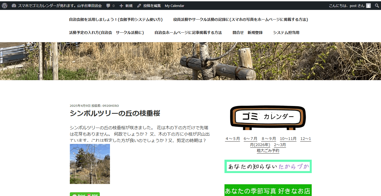Open the weeping cherry tree photo thumbnail
Viewport: 381px width, 196px height.
90,164
